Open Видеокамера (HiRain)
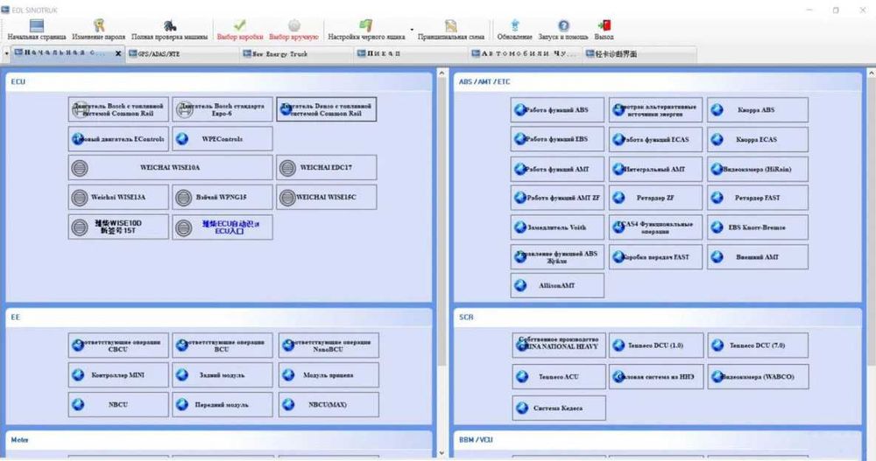The image size is (876, 461). click(758, 169)
